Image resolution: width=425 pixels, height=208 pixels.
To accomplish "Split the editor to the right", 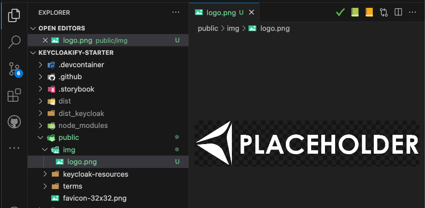I will click(398, 12).
